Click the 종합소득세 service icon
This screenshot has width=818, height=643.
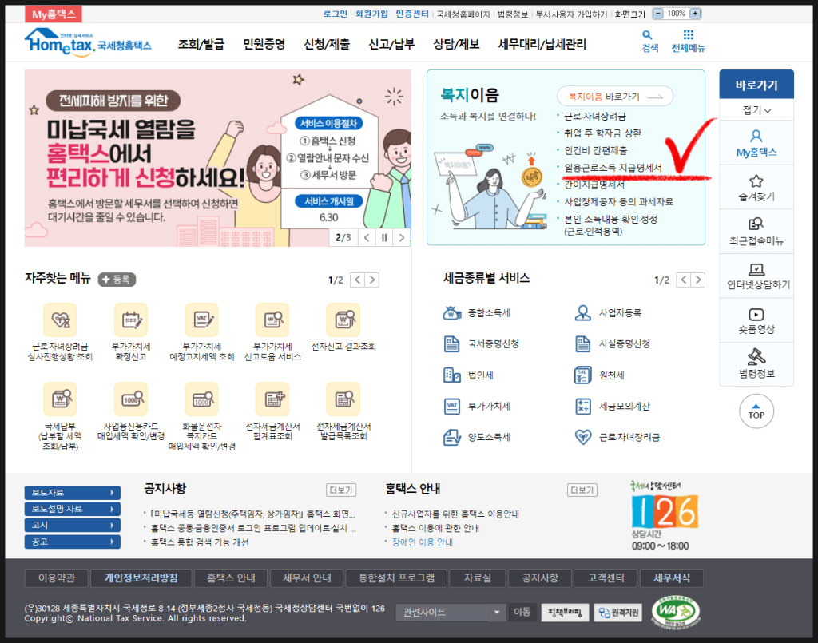(452, 312)
